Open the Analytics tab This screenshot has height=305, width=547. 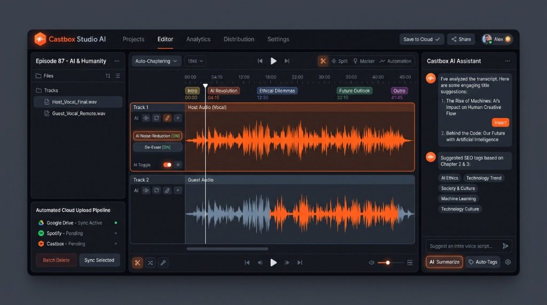click(198, 39)
